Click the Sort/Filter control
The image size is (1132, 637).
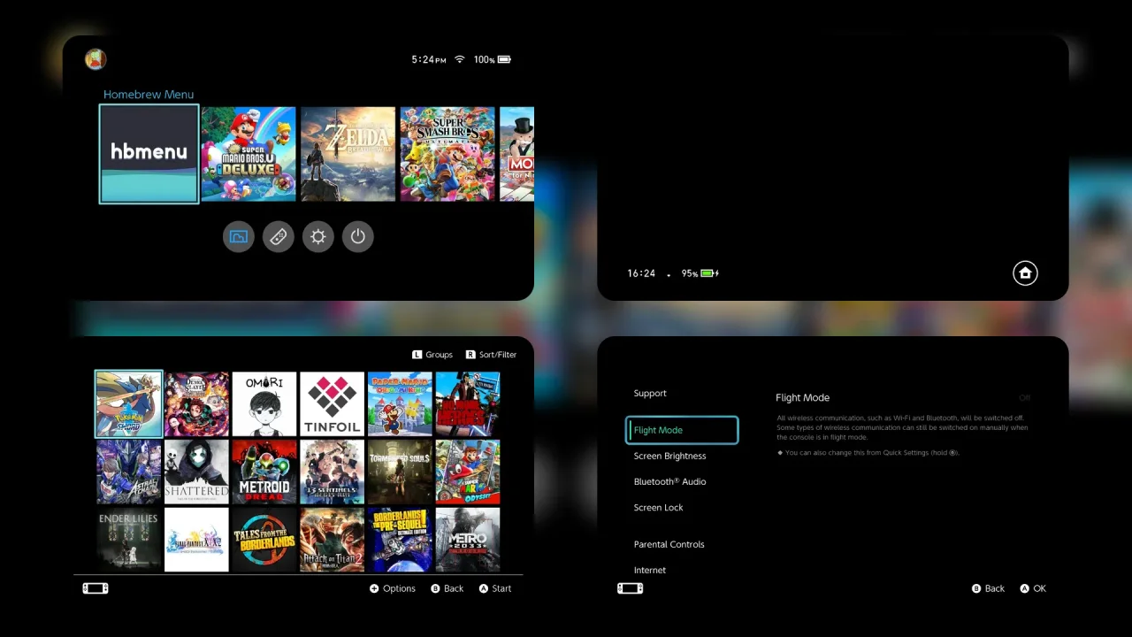pos(491,354)
